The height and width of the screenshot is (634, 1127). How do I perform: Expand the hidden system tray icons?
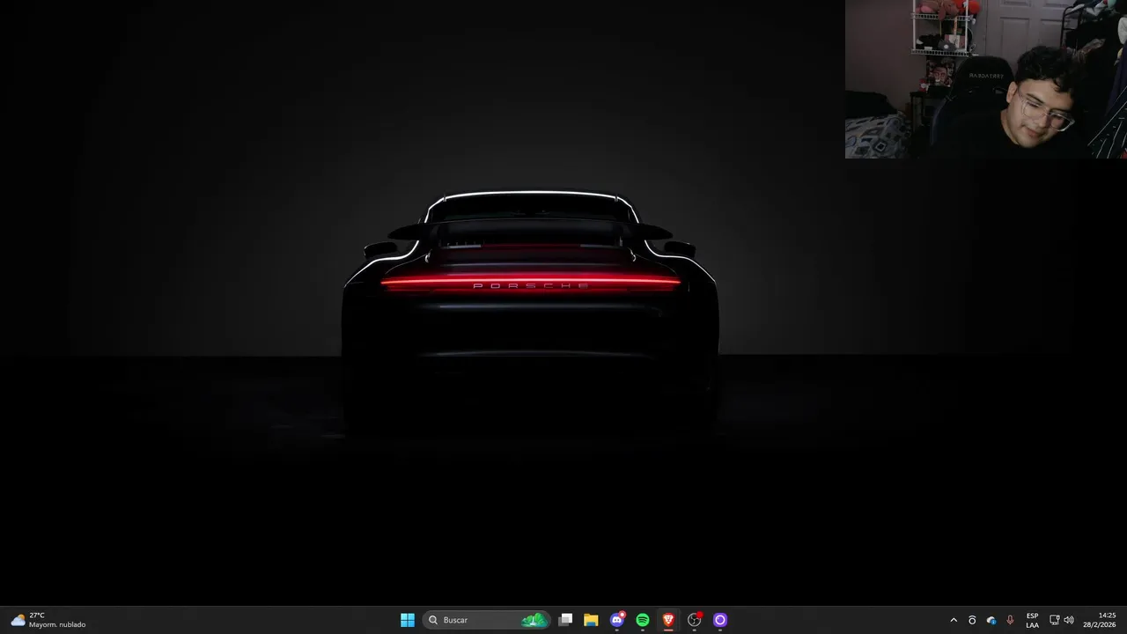pos(954,620)
